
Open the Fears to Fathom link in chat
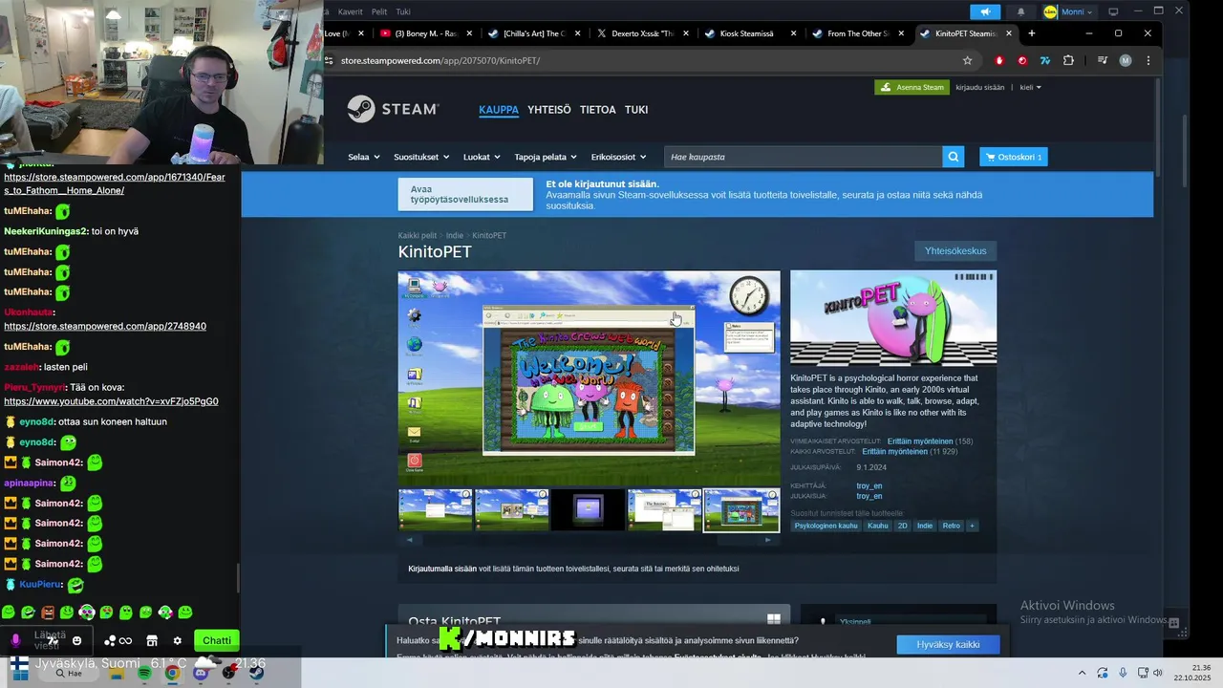point(115,183)
